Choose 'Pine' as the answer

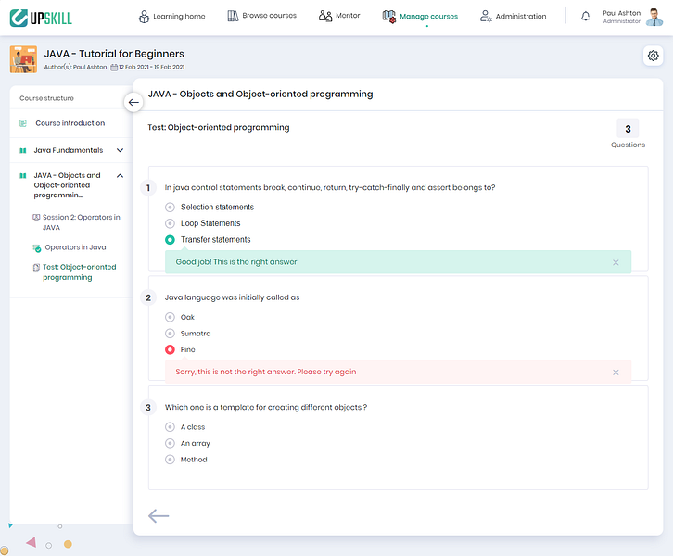coord(170,349)
